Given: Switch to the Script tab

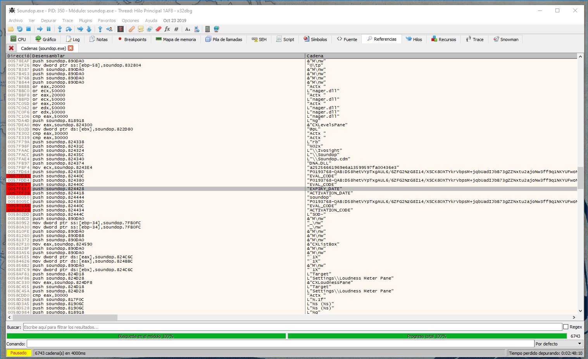Looking at the screenshot, I should pyautogui.click(x=285, y=39).
